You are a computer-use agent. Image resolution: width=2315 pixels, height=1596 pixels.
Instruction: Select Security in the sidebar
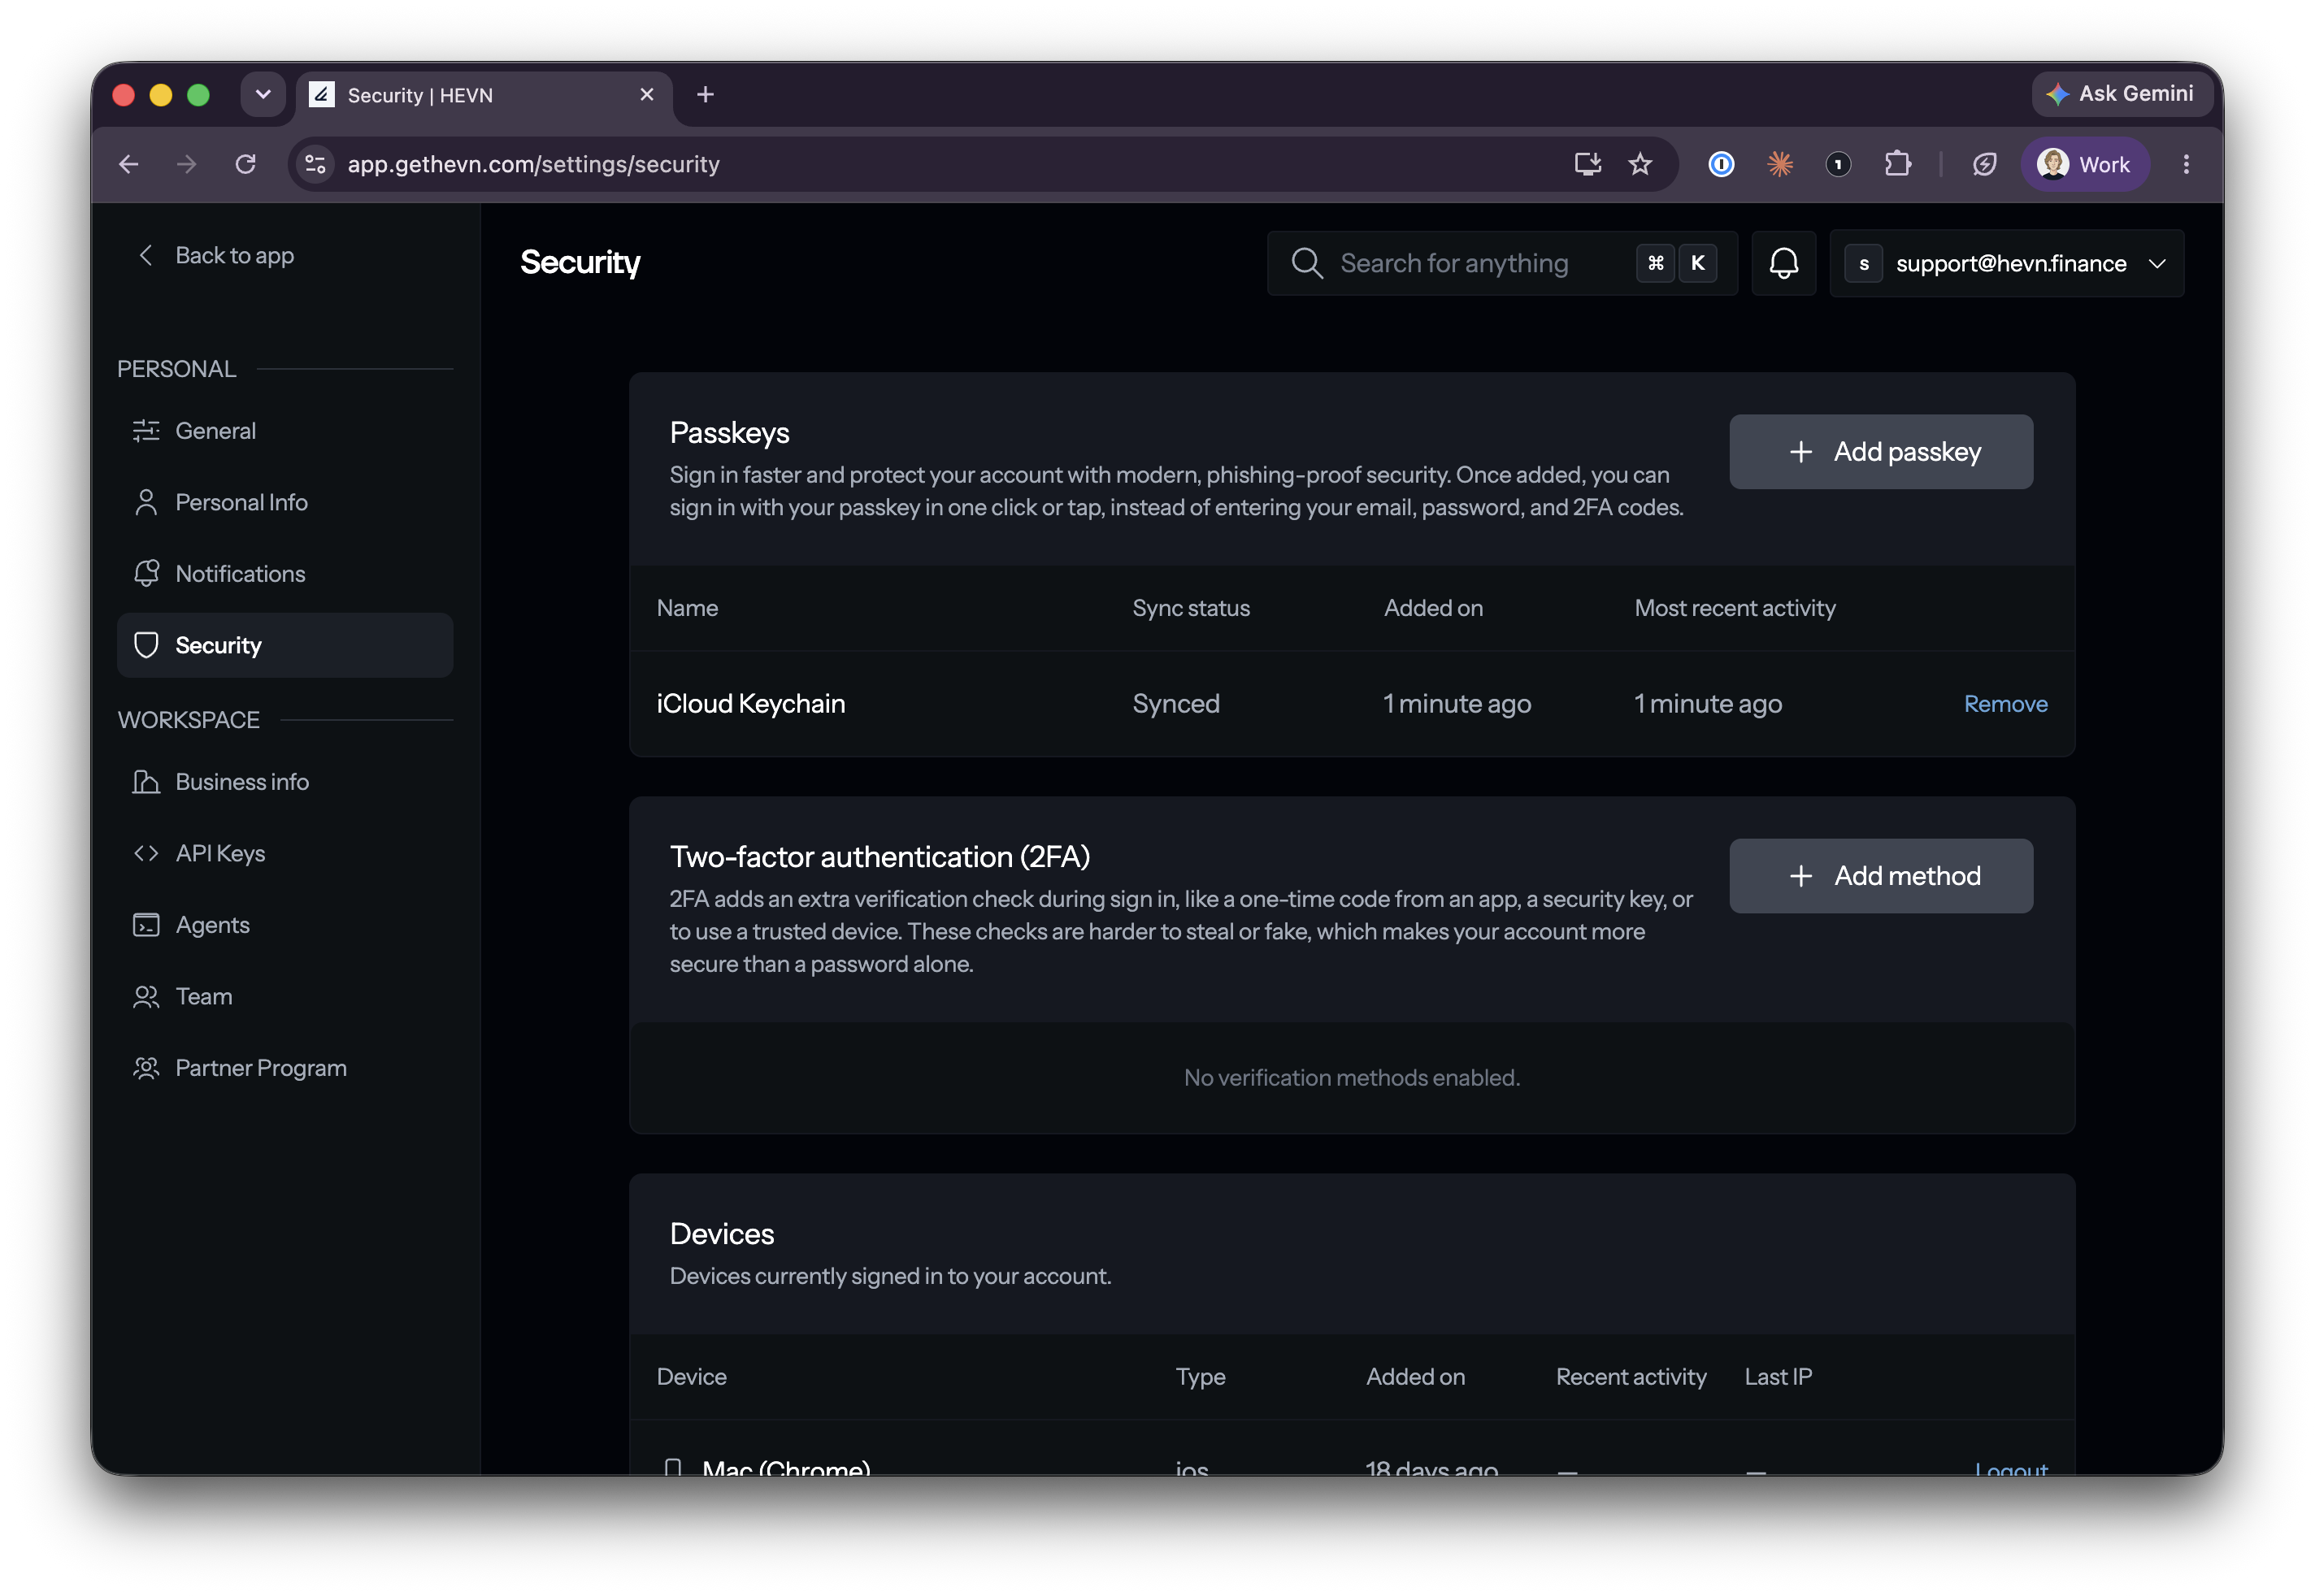tap(285, 645)
